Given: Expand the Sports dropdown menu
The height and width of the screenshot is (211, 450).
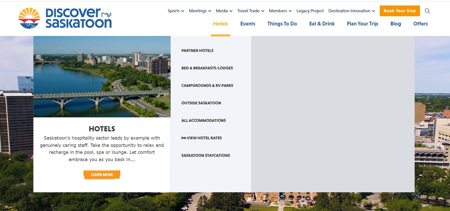Looking at the screenshot, I should coord(176,11).
